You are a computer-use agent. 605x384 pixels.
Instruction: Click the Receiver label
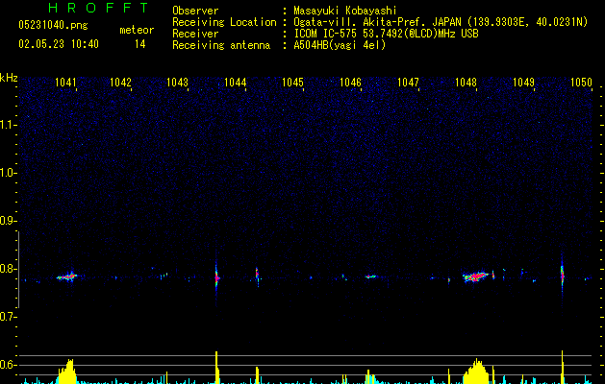click(195, 34)
